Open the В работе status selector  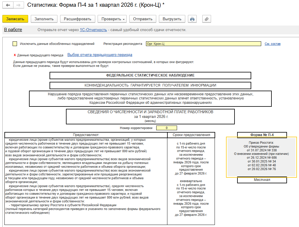point(13,30)
